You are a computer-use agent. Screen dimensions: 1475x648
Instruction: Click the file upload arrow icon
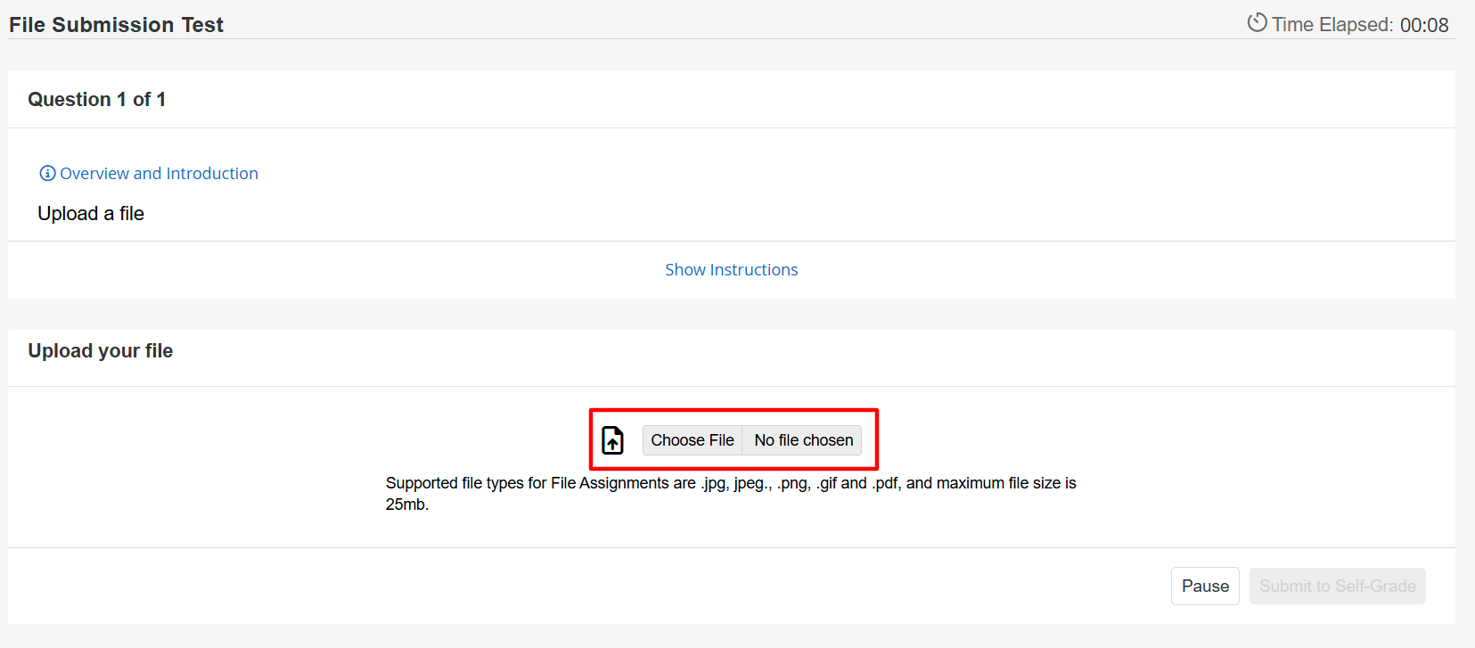click(x=613, y=440)
